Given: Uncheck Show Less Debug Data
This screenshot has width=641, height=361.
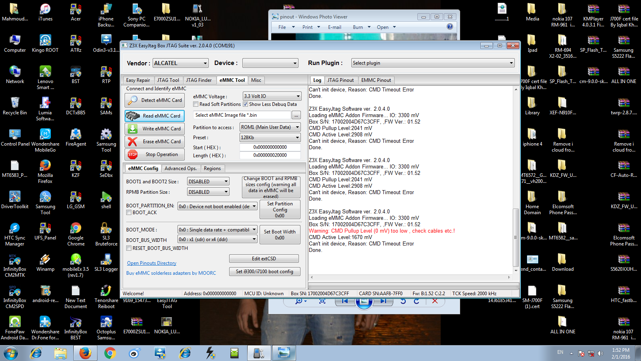Looking at the screenshot, I should coord(246,104).
